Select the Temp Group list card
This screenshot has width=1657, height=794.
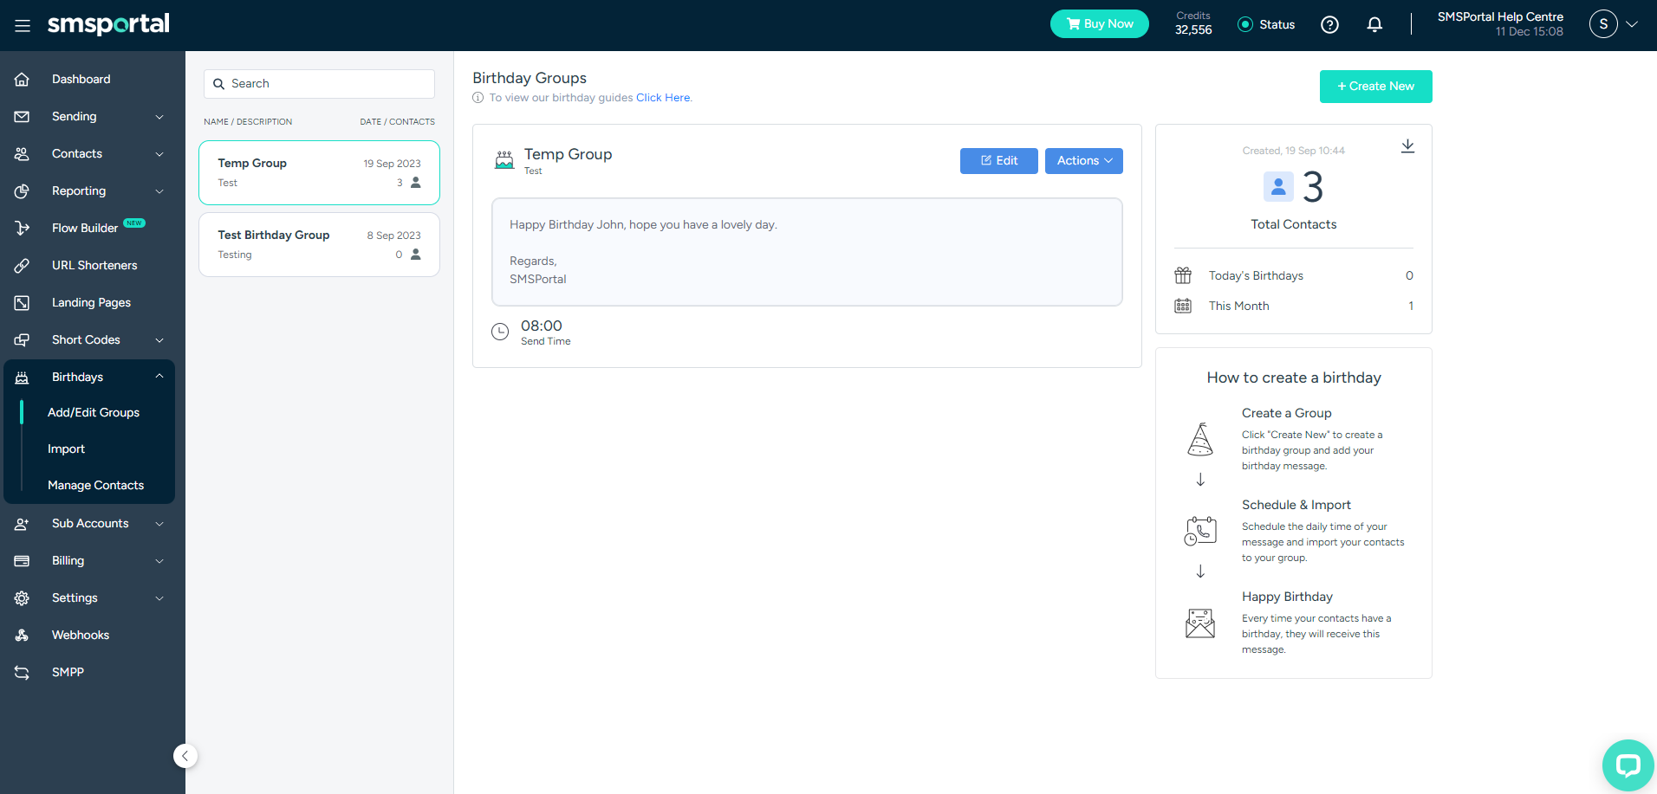(319, 173)
